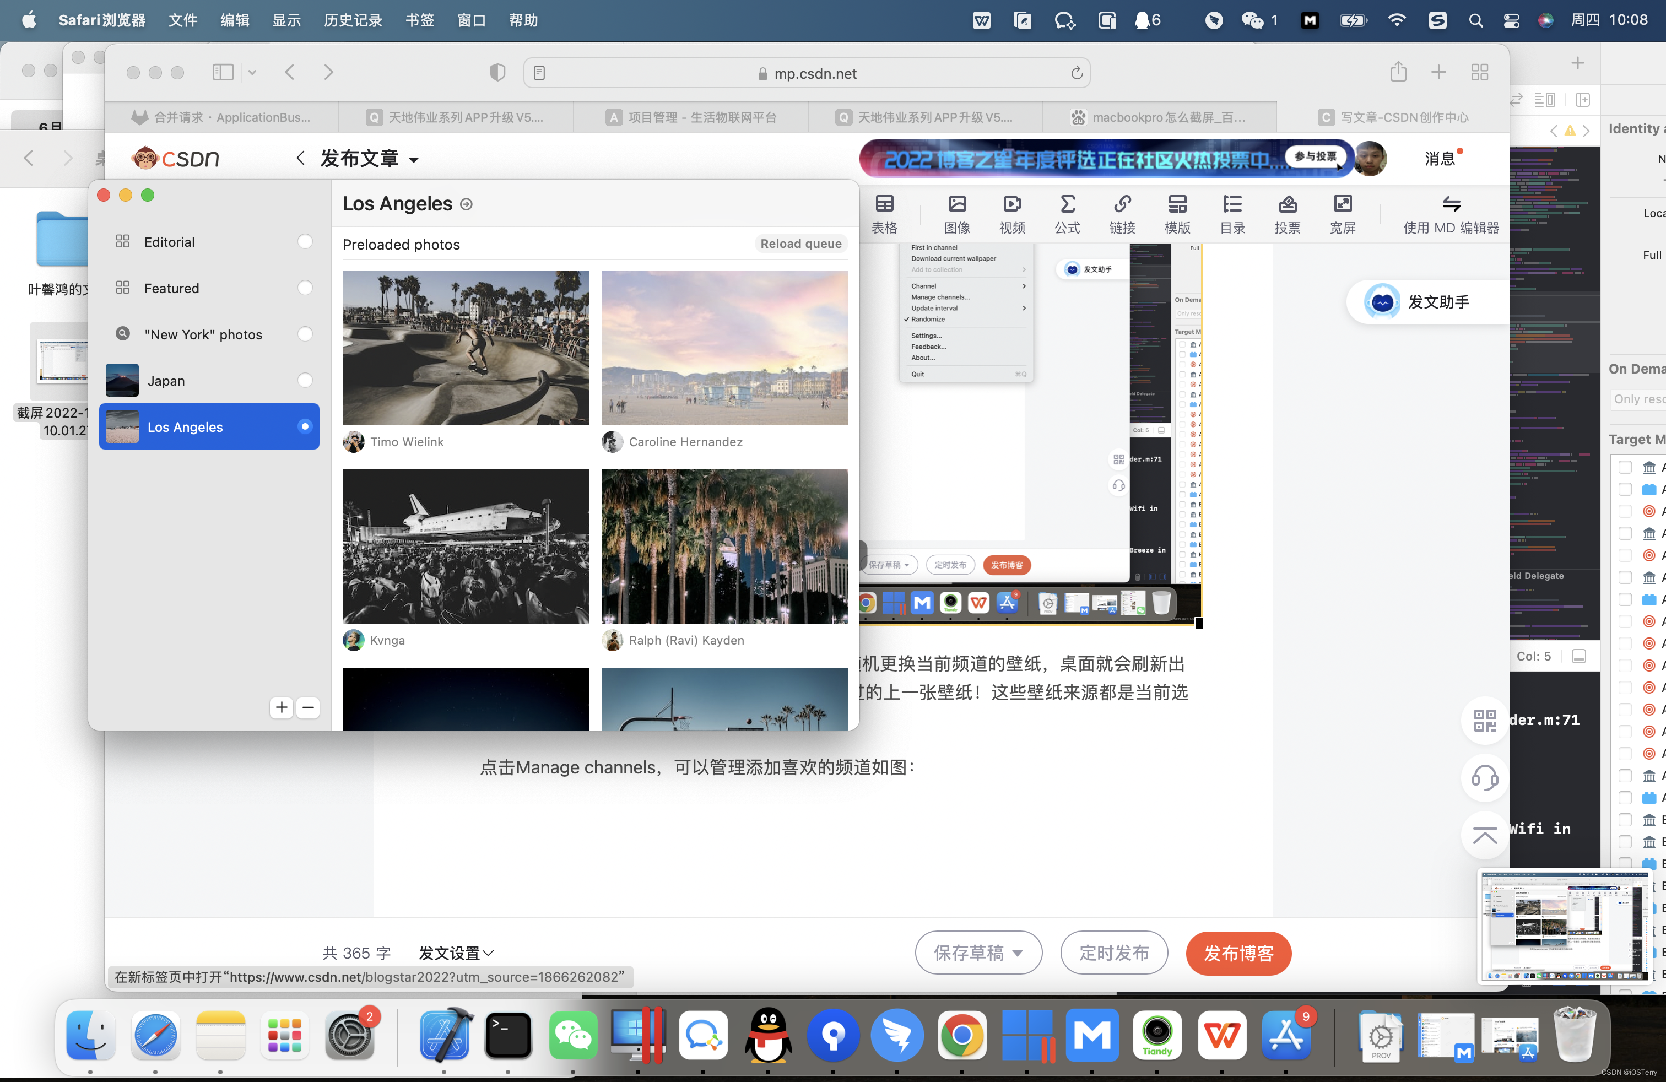Open Safari share icon
1666x1082 pixels.
[x=1398, y=72]
